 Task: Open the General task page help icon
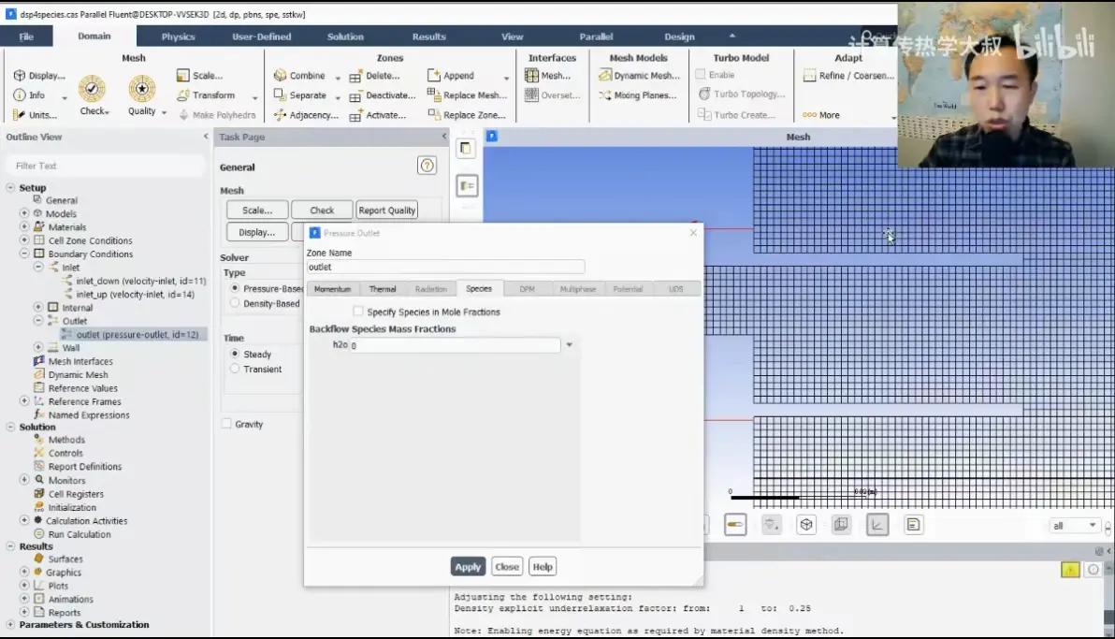[427, 166]
